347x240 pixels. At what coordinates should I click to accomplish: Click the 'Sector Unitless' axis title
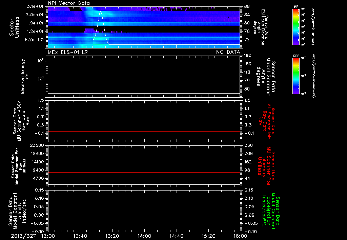point(14,27)
